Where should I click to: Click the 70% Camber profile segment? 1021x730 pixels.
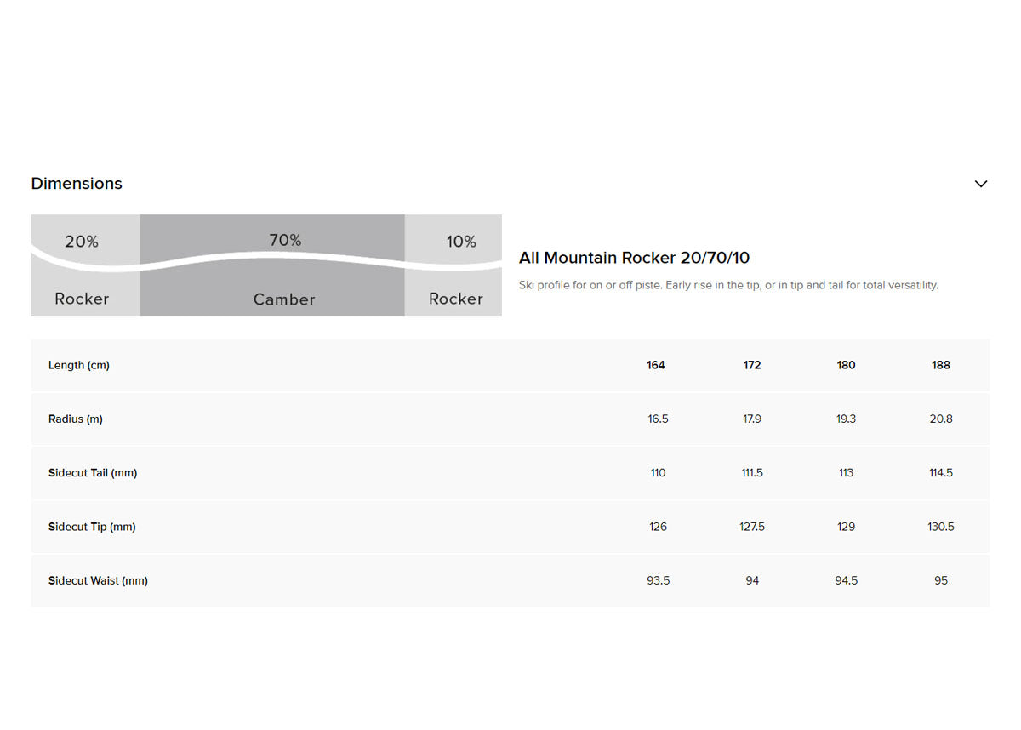tap(272, 265)
